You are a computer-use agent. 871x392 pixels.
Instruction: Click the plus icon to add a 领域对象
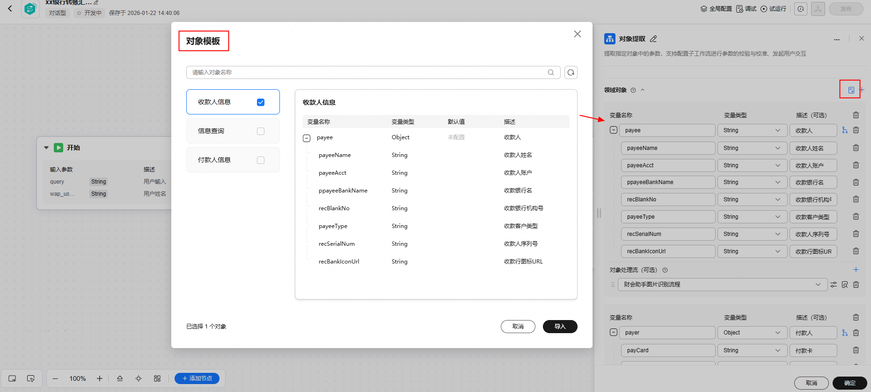(x=862, y=90)
